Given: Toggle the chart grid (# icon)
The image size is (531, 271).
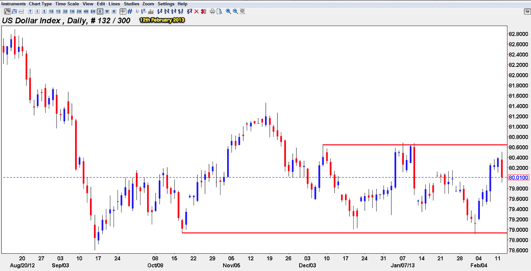Looking at the screenshot, I should (130, 11).
